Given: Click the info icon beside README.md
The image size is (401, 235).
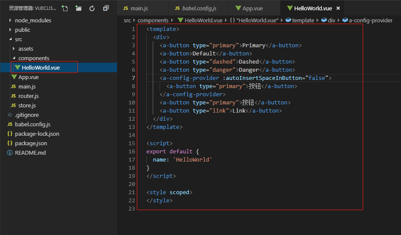Looking at the screenshot, I should (10, 153).
